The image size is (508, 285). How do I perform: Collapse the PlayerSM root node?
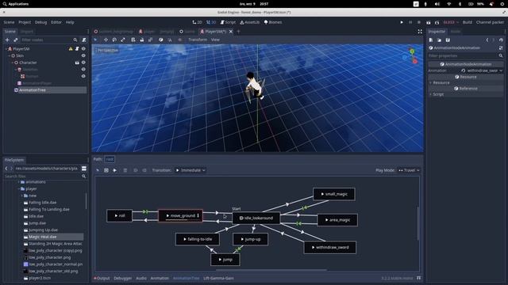pyautogui.click(x=6, y=49)
